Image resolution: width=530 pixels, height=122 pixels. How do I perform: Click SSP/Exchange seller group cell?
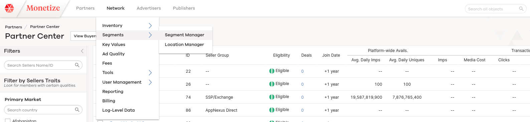point(219,97)
